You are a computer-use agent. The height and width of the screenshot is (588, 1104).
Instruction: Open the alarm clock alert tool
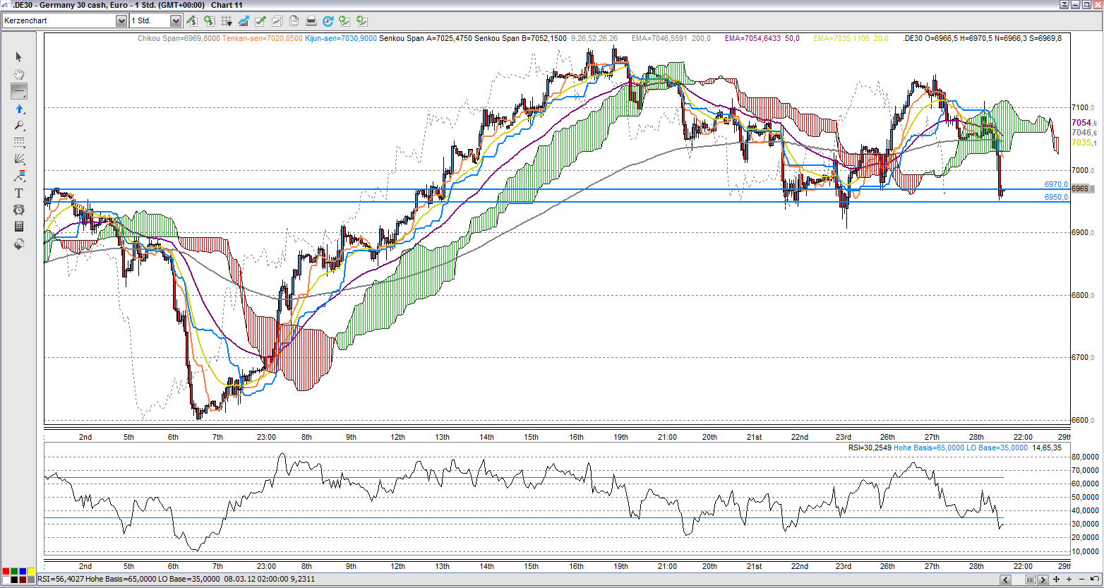click(x=19, y=210)
